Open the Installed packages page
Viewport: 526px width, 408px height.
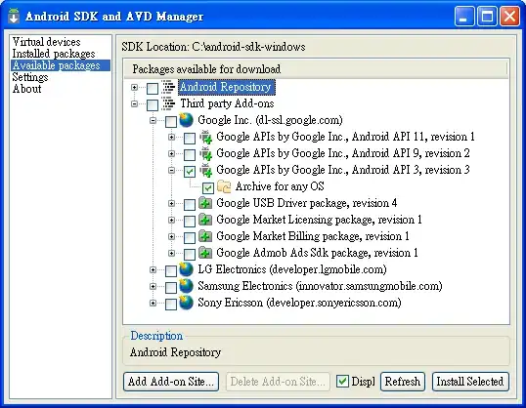pyautogui.click(x=54, y=54)
